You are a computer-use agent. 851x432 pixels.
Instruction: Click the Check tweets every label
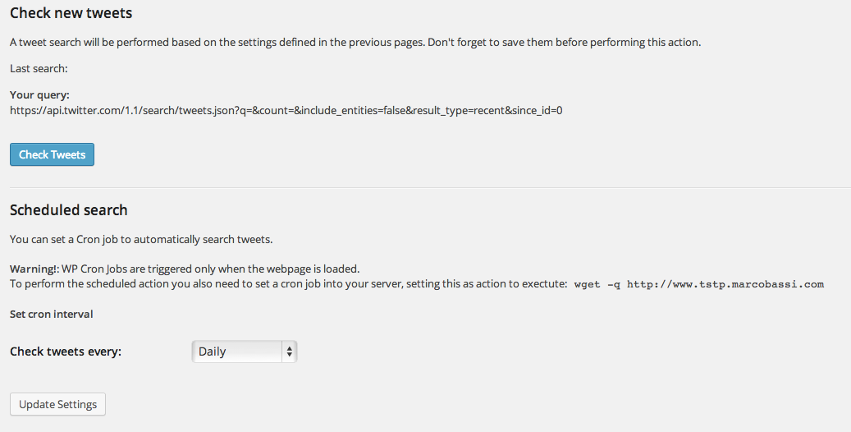tap(66, 352)
